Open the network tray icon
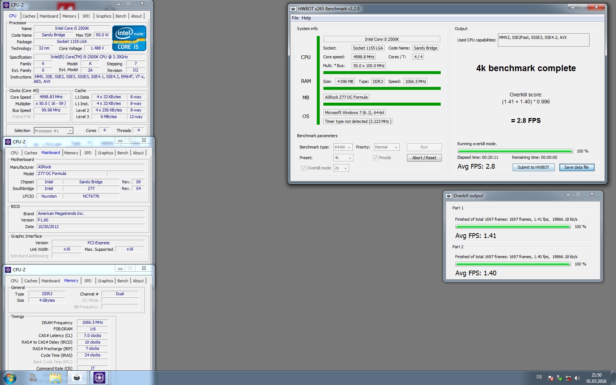The height and width of the screenshot is (385, 616). pyautogui.click(x=568, y=378)
